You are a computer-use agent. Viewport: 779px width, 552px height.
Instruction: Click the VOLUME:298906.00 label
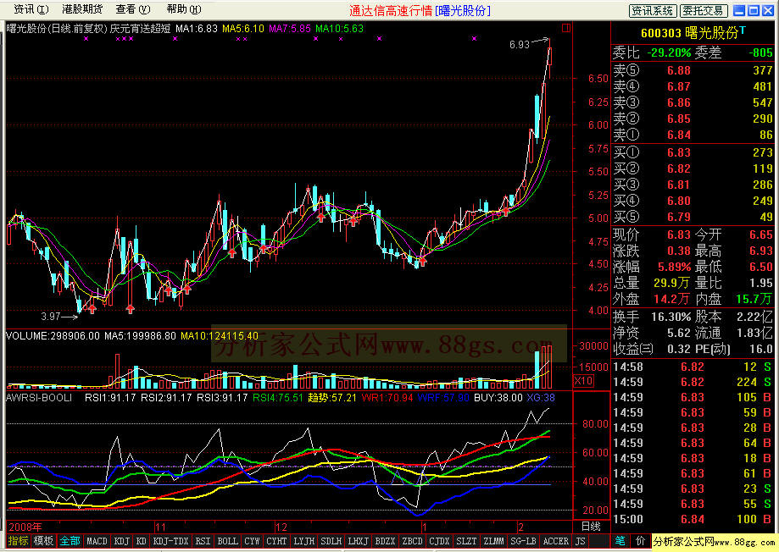[53, 336]
